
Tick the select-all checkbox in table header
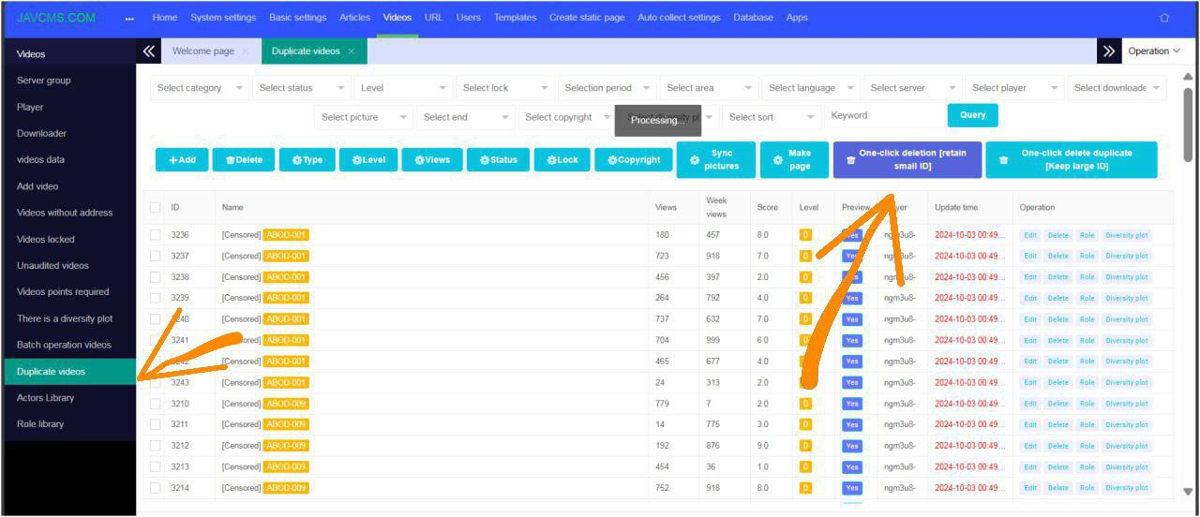(156, 207)
